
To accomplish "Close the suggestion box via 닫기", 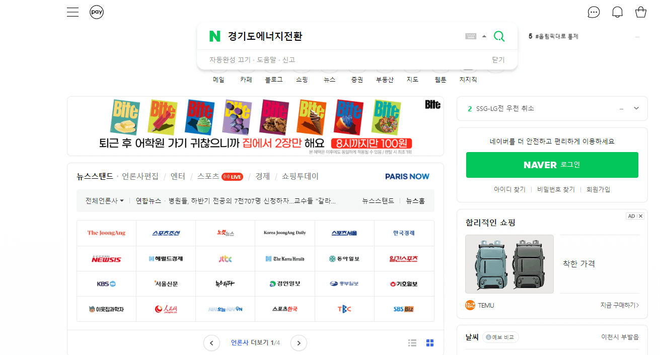I will click(498, 59).
